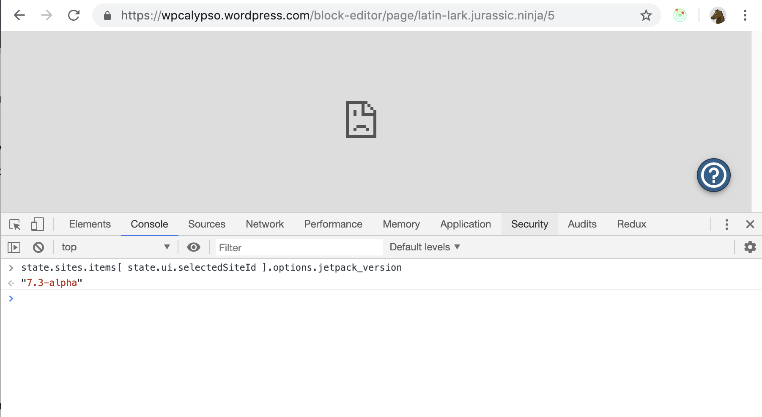Open the help button on the page
Screen dimensions: 762x417
point(713,175)
